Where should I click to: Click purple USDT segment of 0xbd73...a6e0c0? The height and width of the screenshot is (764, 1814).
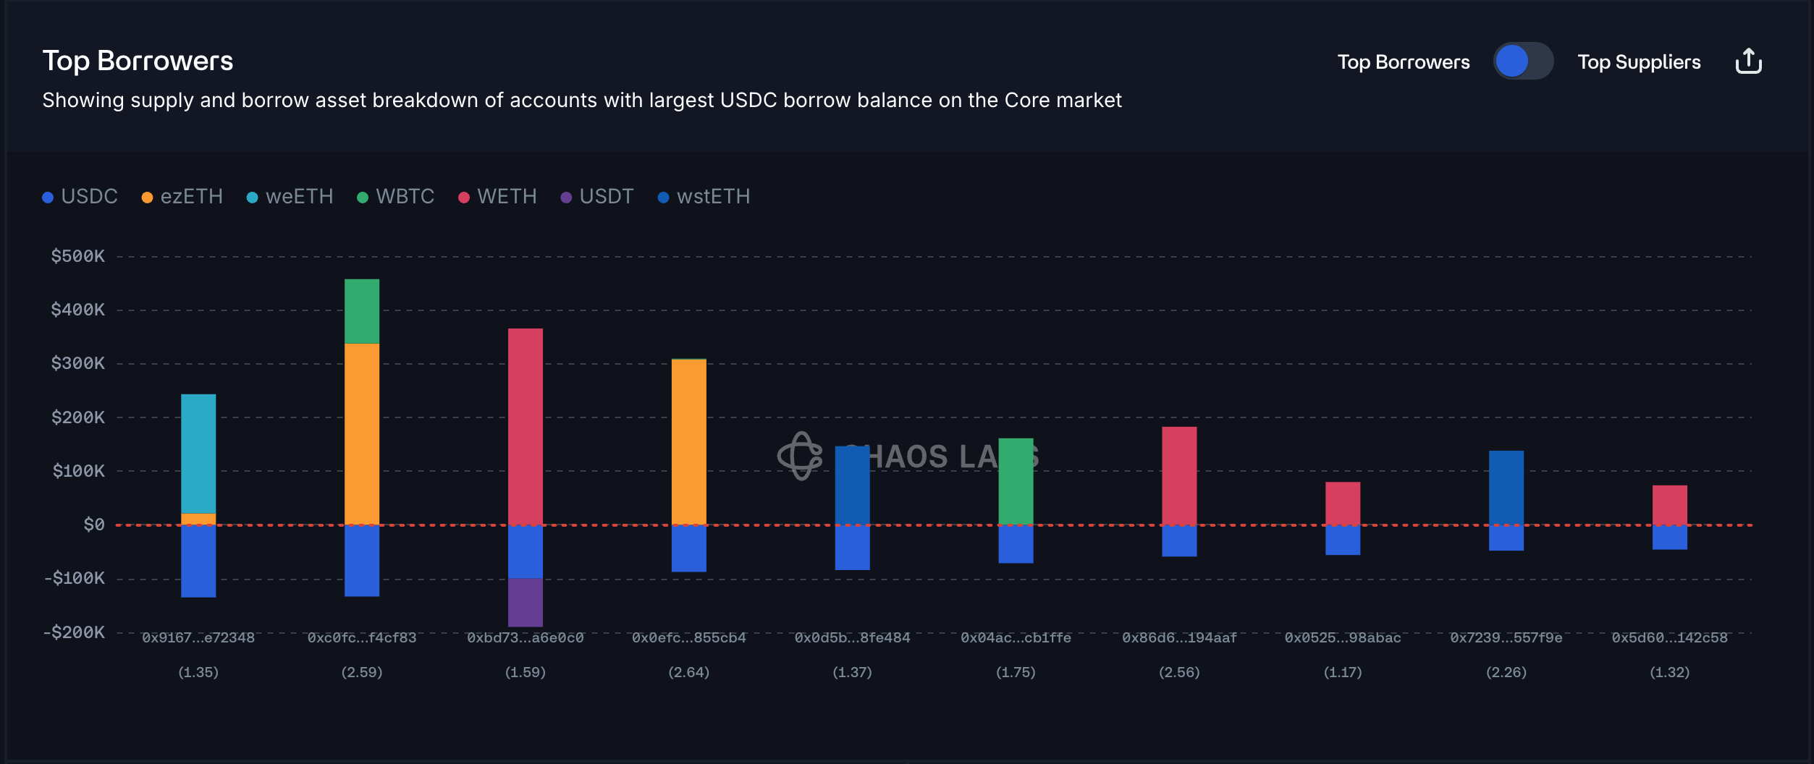click(x=526, y=603)
